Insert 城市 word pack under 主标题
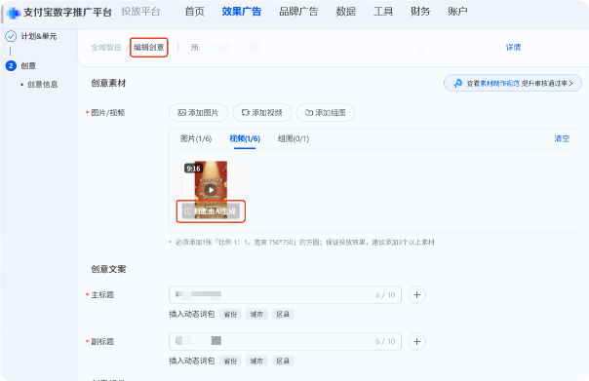Image resolution: width=589 pixels, height=381 pixels. click(256, 315)
